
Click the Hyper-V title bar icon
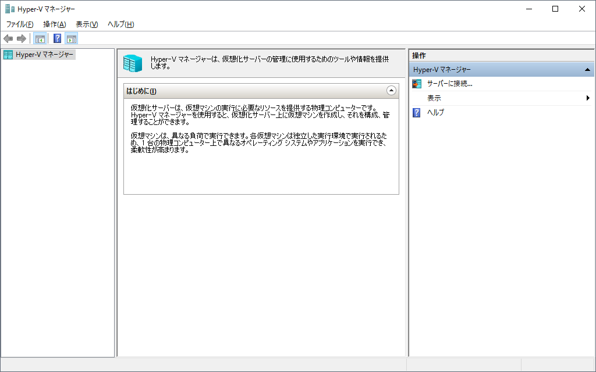(9, 9)
